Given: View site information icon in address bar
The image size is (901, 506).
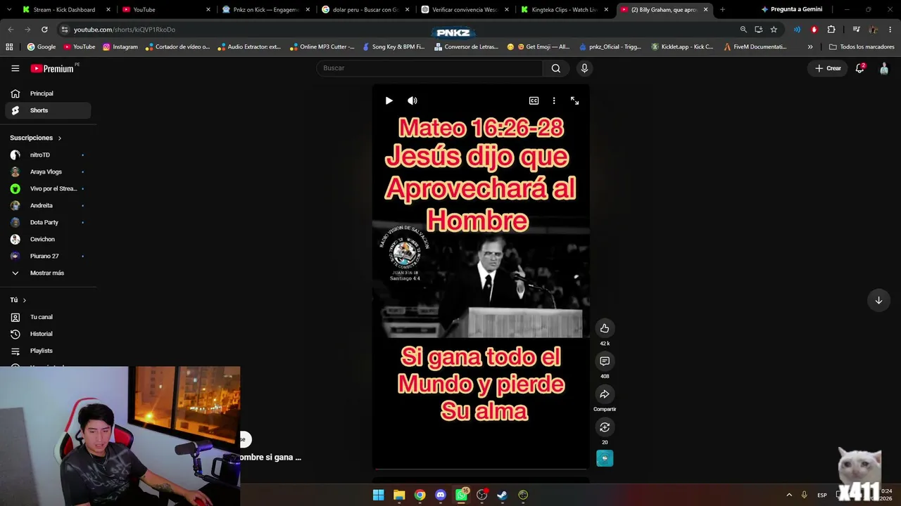Looking at the screenshot, I should 65,30.
